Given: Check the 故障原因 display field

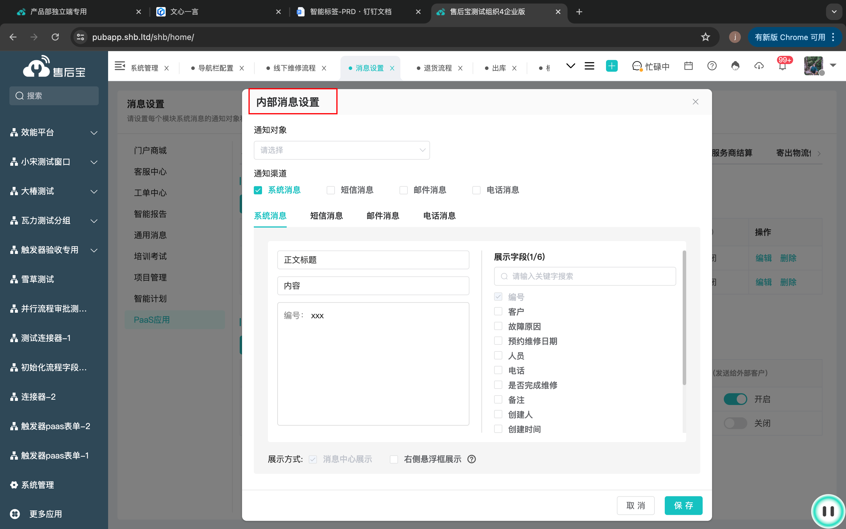Looking at the screenshot, I should [x=498, y=326].
